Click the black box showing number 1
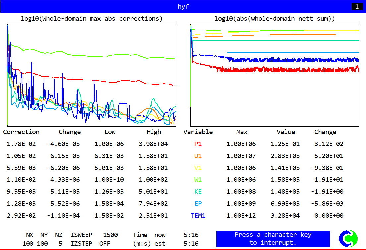 click(x=357, y=7)
